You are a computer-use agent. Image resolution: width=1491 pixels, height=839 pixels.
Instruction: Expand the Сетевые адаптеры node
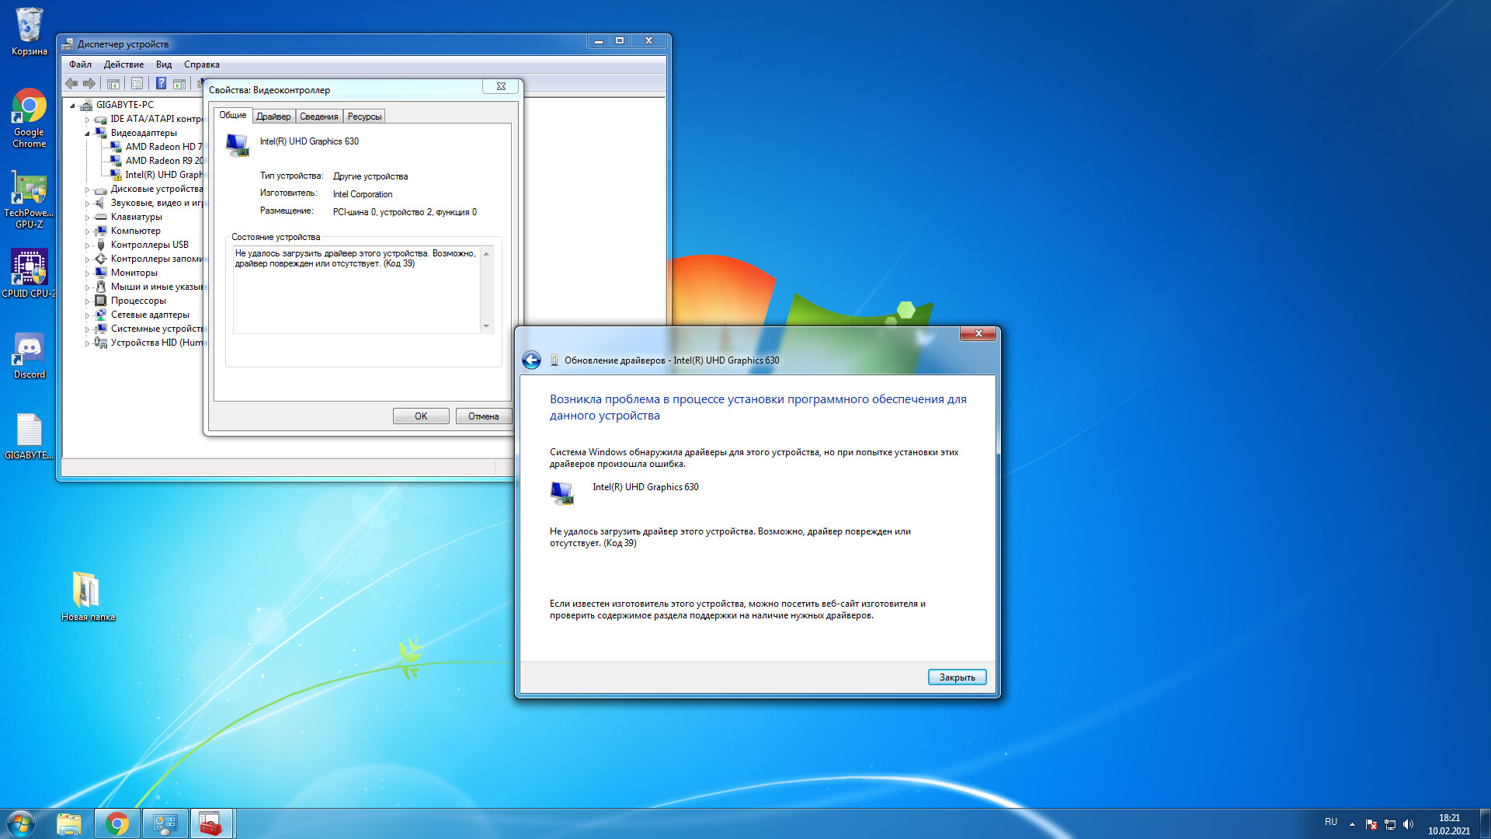click(87, 315)
